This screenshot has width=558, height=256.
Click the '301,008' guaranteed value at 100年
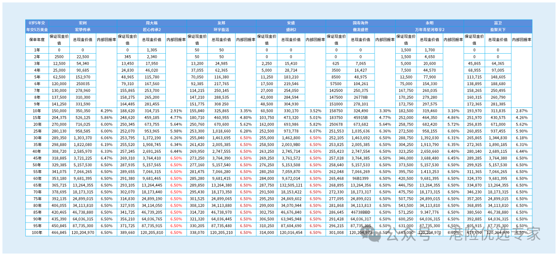[336, 233]
